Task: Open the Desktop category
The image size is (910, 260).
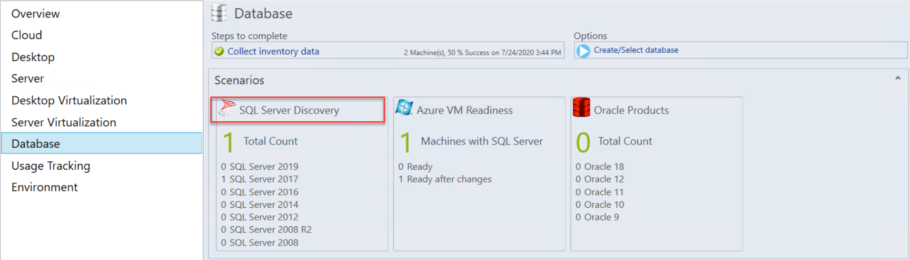Action: (x=33, y=57)
